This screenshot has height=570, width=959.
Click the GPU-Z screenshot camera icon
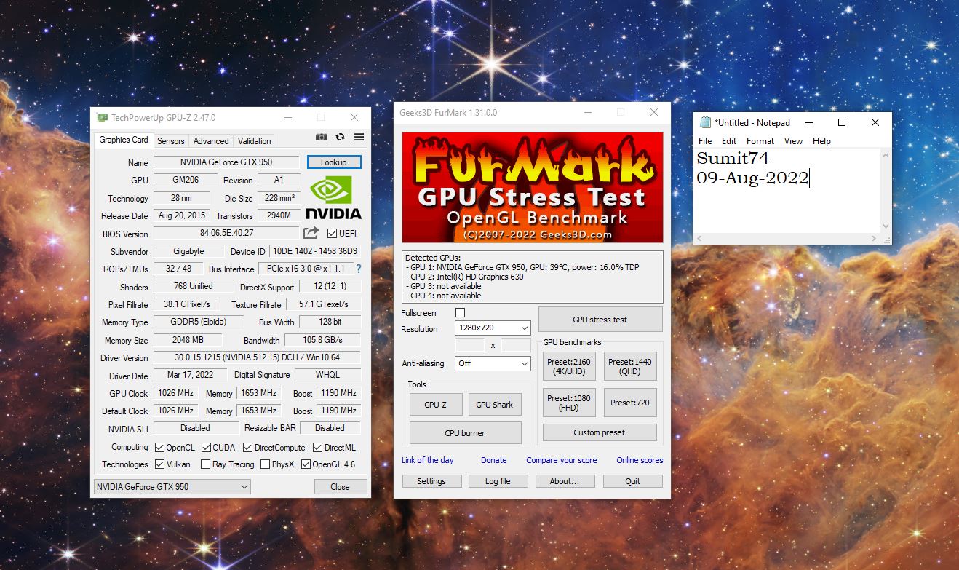pos(321,137)
